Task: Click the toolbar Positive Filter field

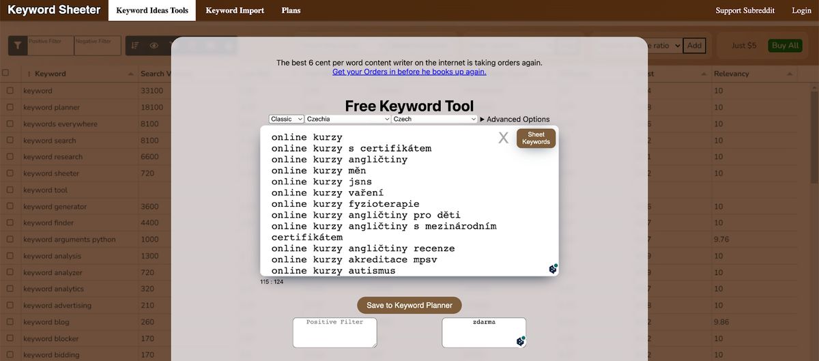Action: pyautogui.click(x=51, y=46)
